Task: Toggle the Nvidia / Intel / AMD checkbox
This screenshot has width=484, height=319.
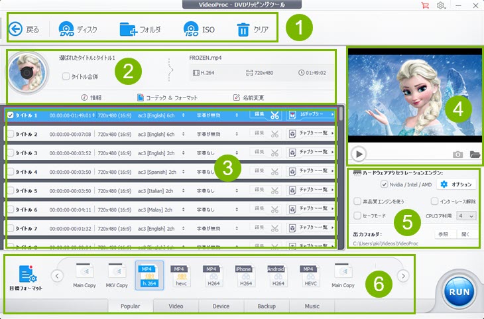Action: [385, 184]
